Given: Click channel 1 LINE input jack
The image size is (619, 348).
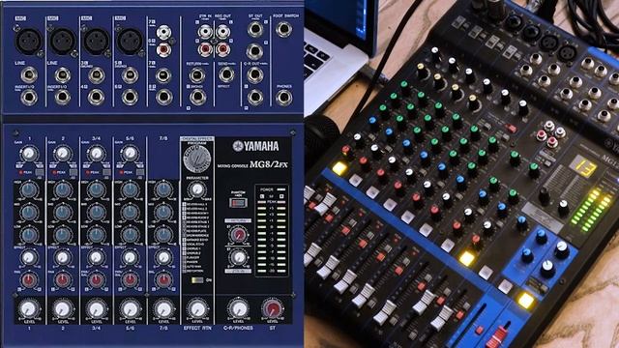Looking at the screenshot, I should point(29,75).
